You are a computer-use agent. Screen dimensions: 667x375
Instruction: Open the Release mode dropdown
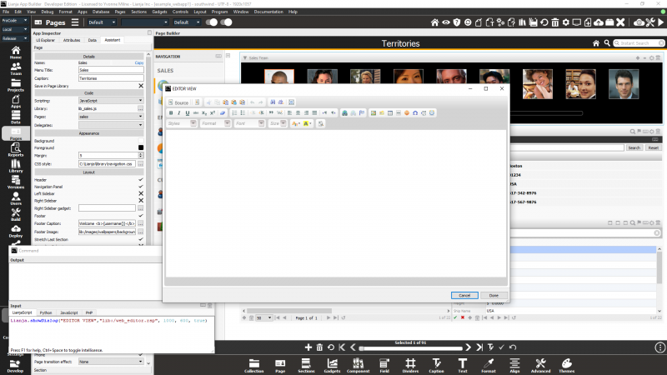point(15,38)
